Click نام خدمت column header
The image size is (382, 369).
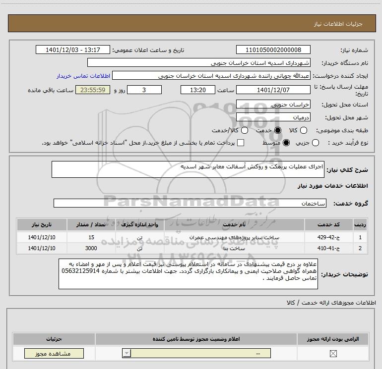click(234, 224)
